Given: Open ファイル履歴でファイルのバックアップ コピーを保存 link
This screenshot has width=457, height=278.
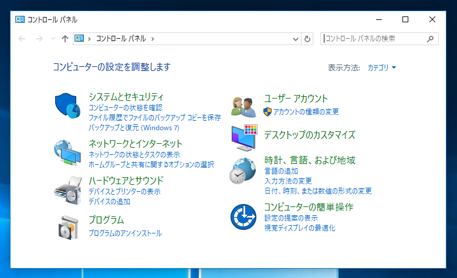Looking at the screenshot, I should point(155,118).
